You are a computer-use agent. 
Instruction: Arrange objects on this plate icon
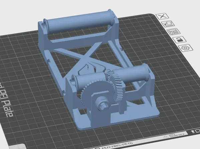pyautogui.click(x=174, y=32)
